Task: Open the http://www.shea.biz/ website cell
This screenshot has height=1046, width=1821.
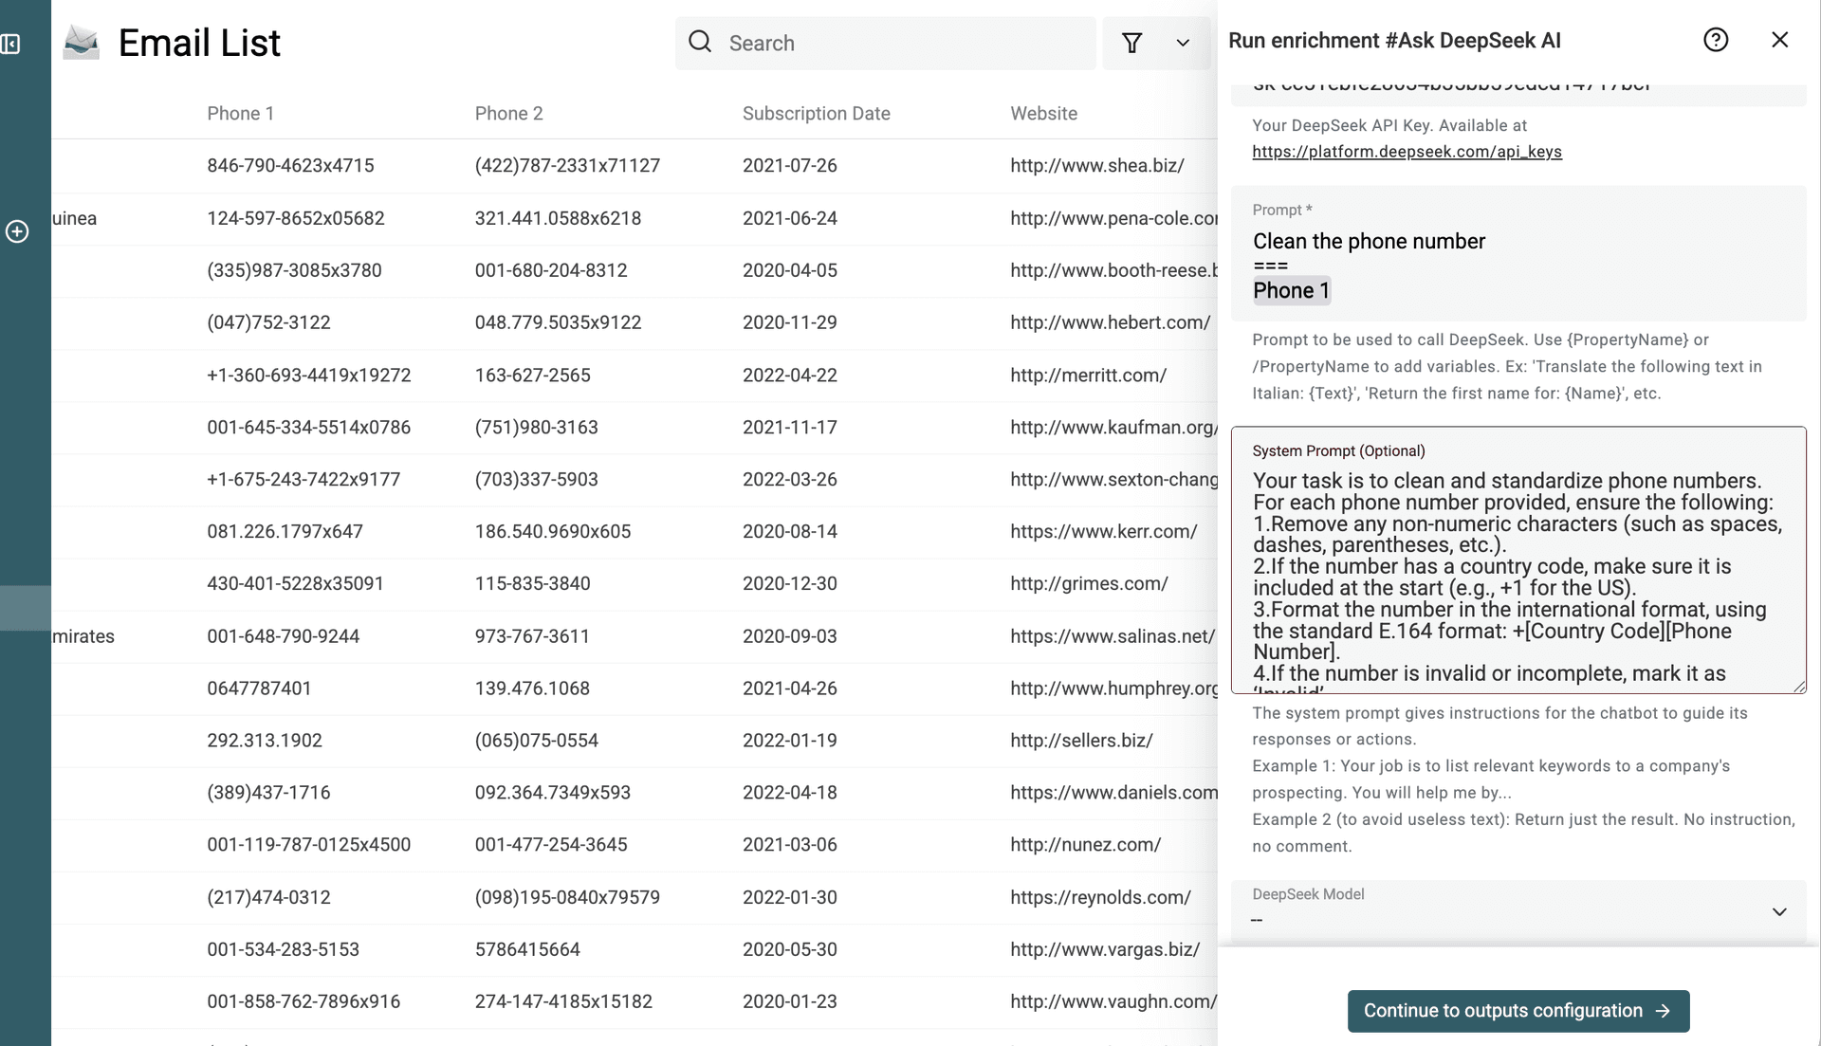Action: tap(1096, 166)
